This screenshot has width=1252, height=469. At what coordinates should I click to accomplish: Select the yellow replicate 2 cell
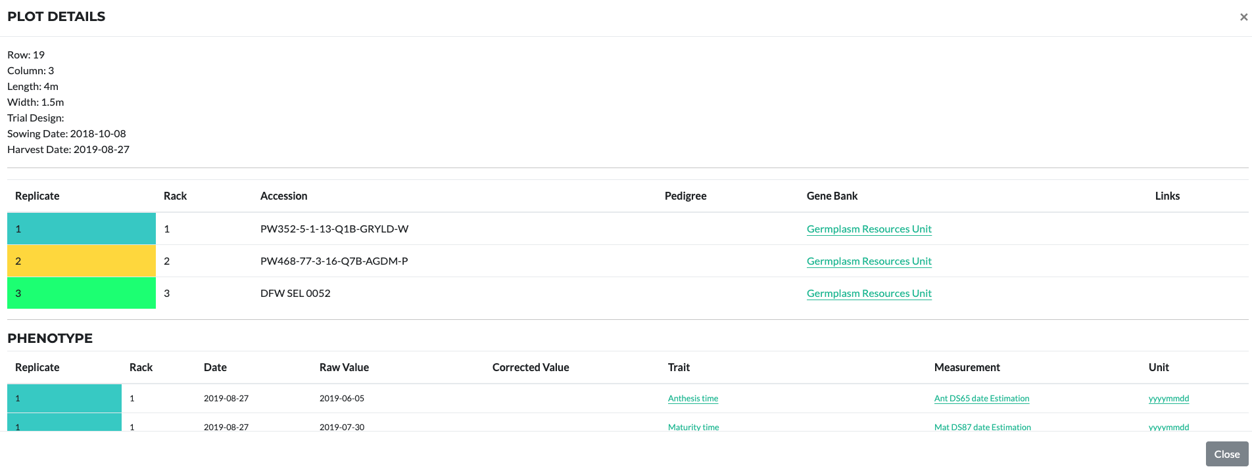[x=82, y=261]
